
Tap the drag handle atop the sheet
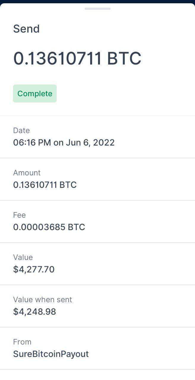tap(97, 9)
